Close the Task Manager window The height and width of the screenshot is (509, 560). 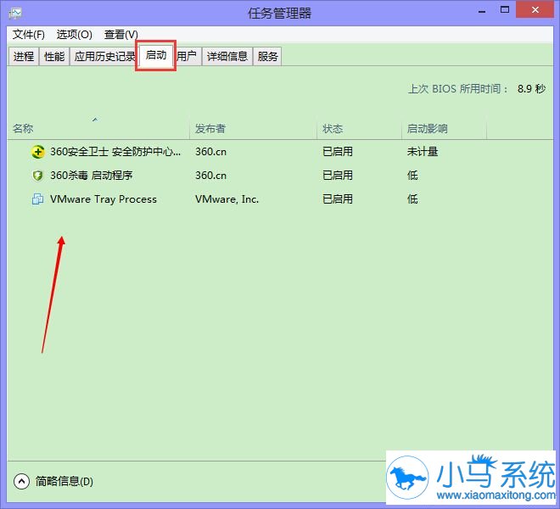pyautogui.click(x=535, y=10)
